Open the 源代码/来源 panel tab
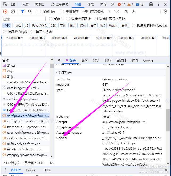This screenshot has width=171, height=176. 60,5
